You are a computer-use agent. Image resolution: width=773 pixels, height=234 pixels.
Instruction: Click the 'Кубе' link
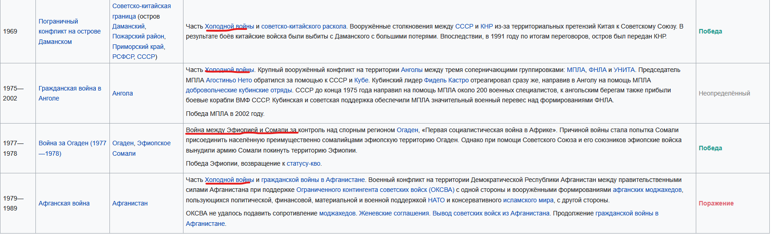point(362,80)
